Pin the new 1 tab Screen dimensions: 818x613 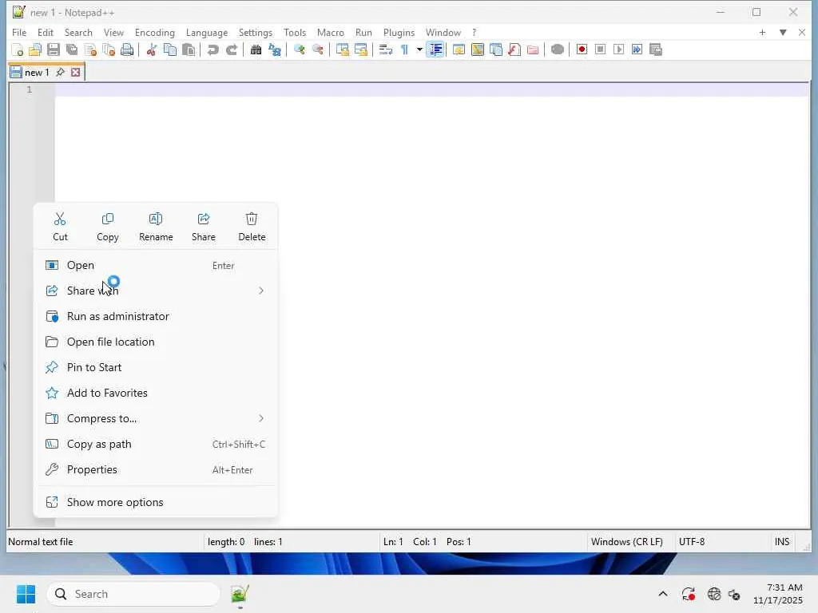coord(61,73)
